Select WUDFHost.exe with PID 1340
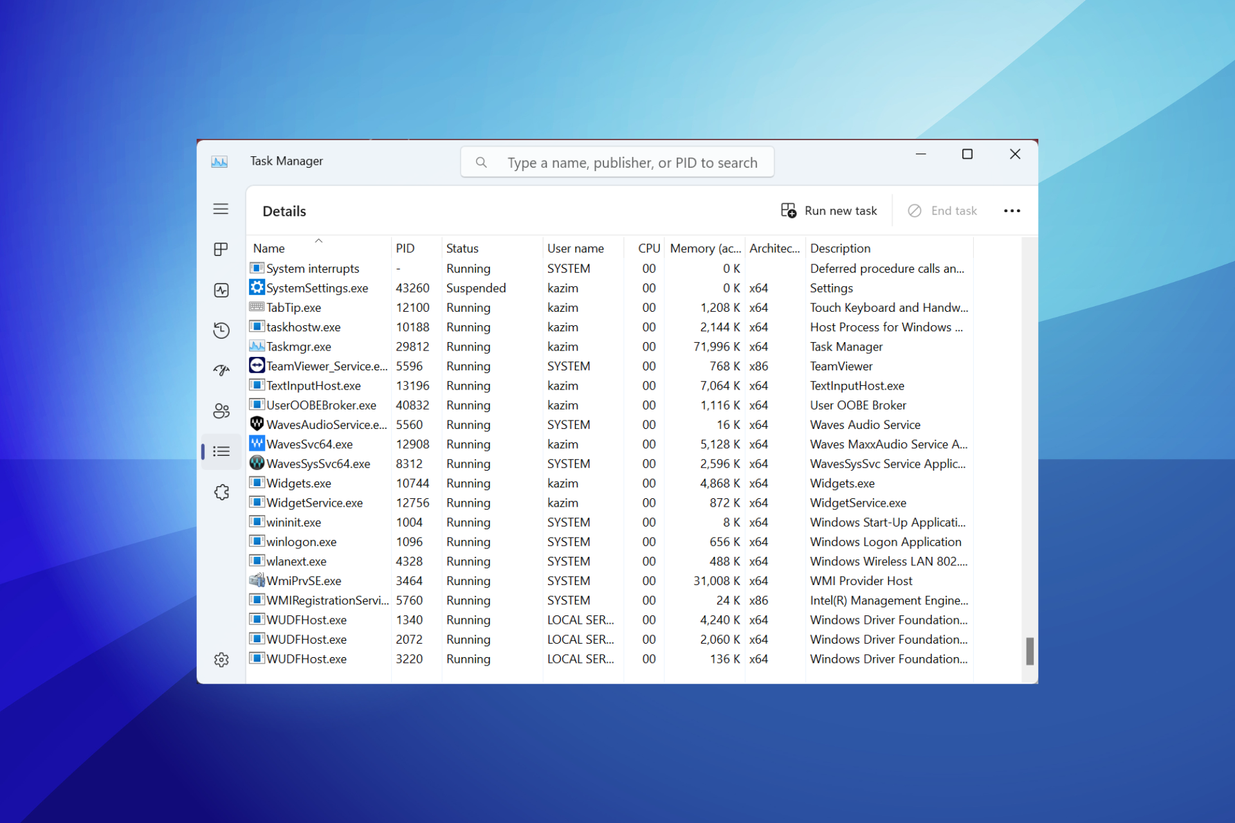Image resolution: width=1235 pixels, height=823 pixels. point(610,620)
